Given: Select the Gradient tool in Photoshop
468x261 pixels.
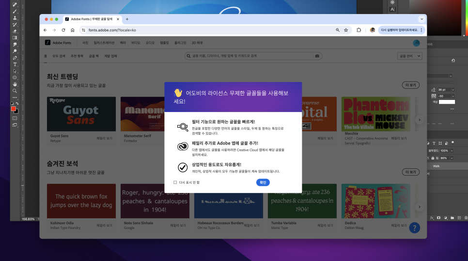Looking at the screenshot, I should click(x=15, y=38).
